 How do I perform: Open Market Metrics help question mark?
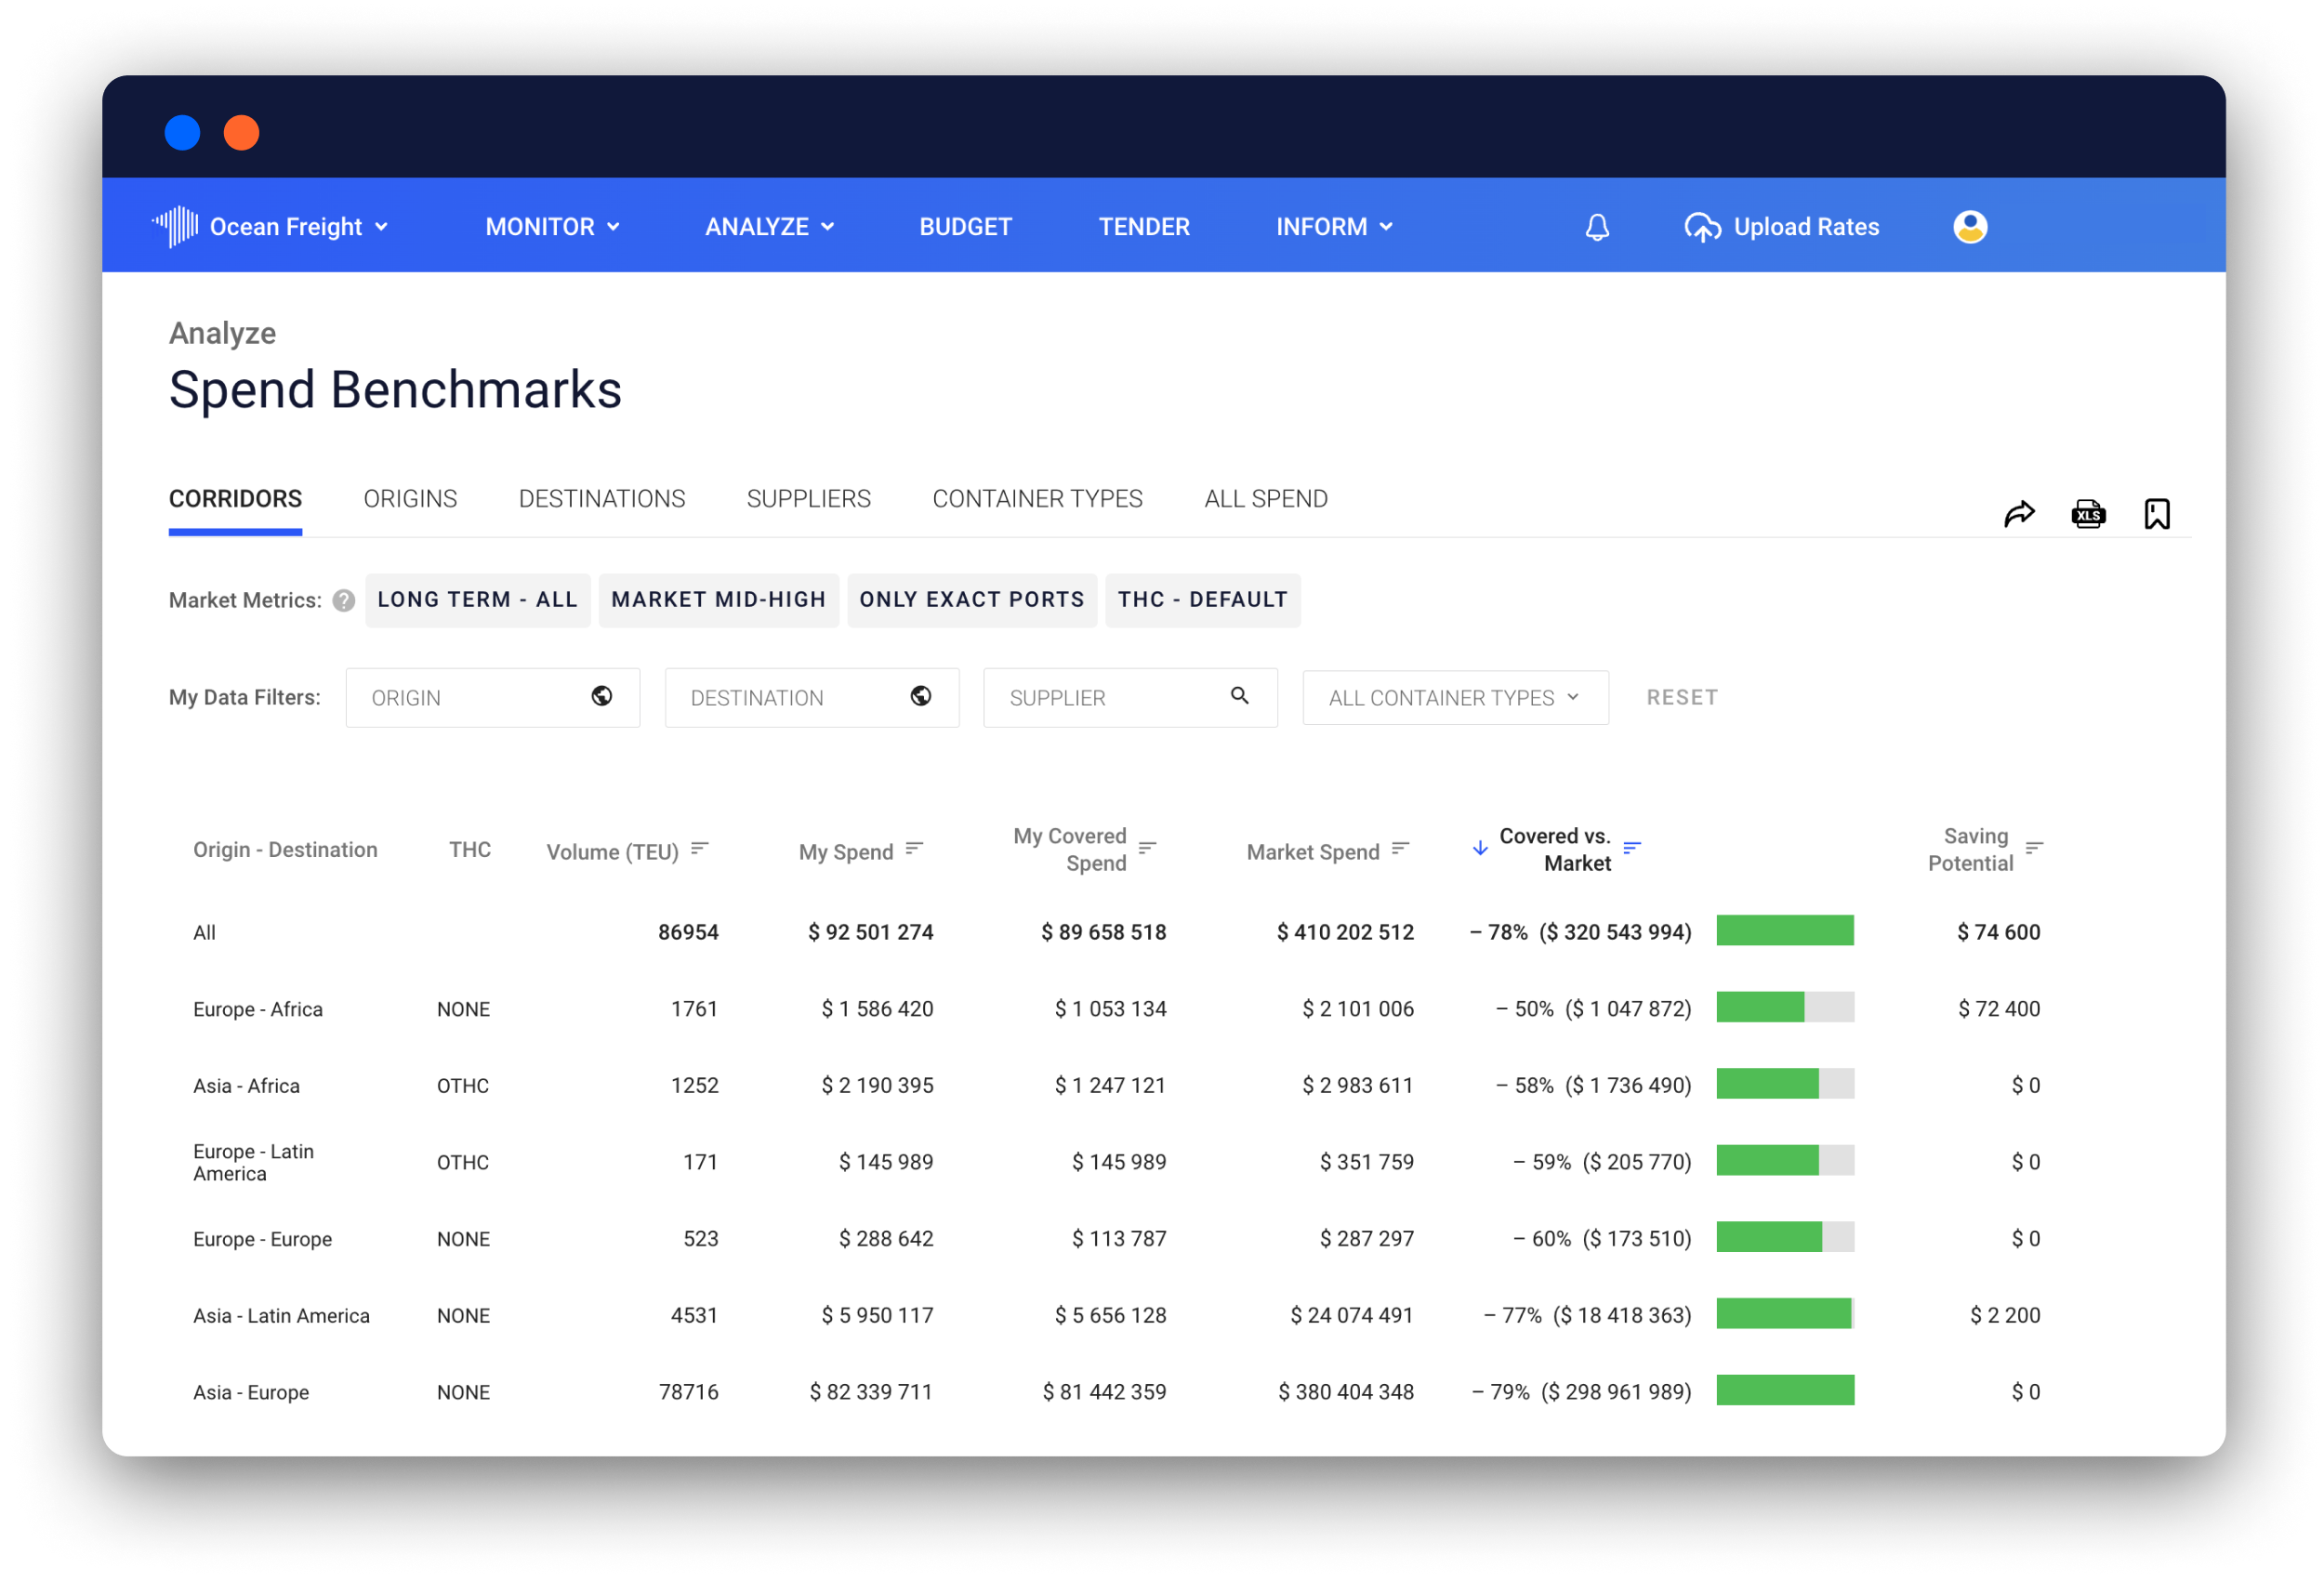point(344,600)
